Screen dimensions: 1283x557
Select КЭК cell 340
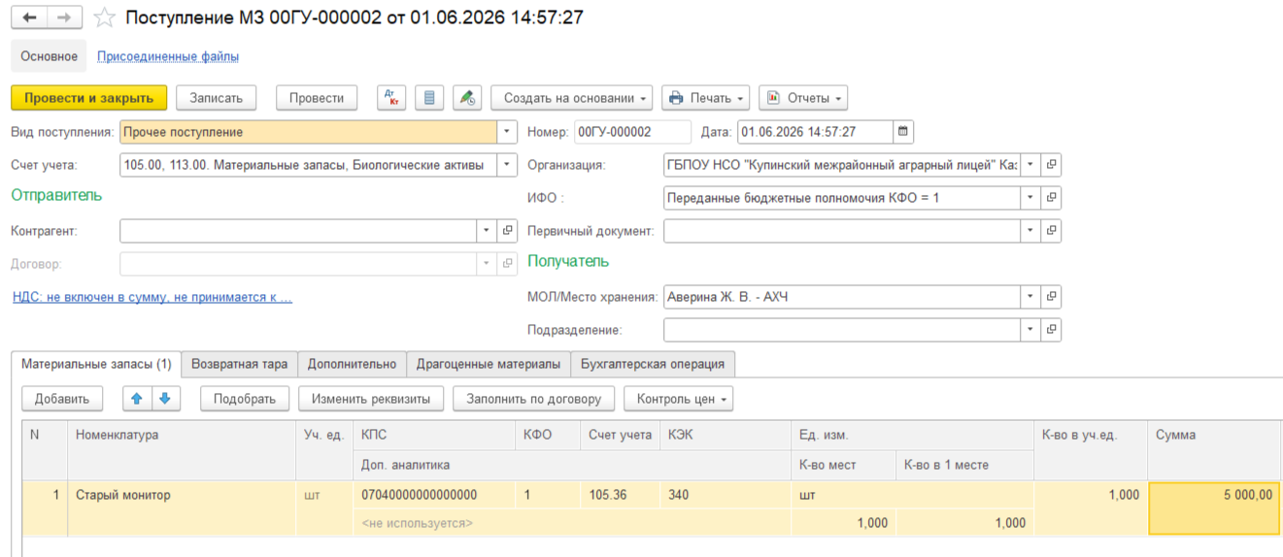click(725, 495)
